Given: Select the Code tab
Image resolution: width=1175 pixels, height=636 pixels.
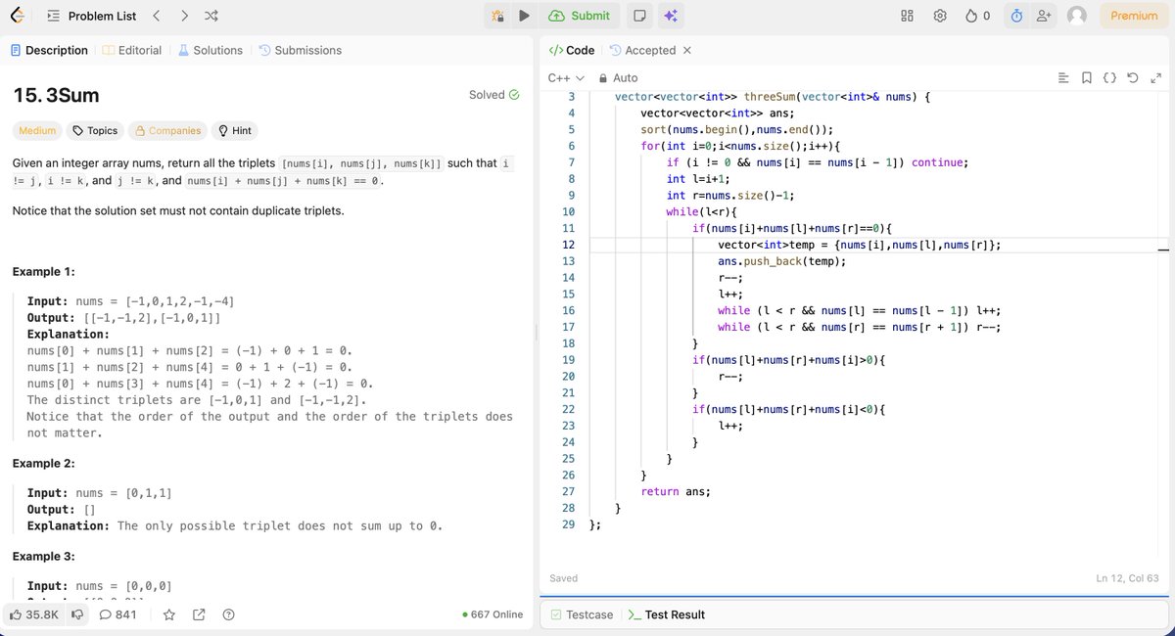Looking at the screenshot, I should pyautogui.click(x=572, y=50).
